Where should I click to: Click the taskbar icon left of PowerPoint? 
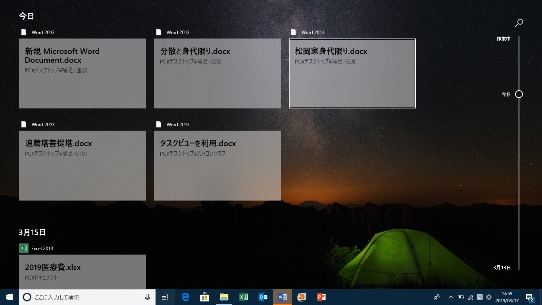(302, 297)
